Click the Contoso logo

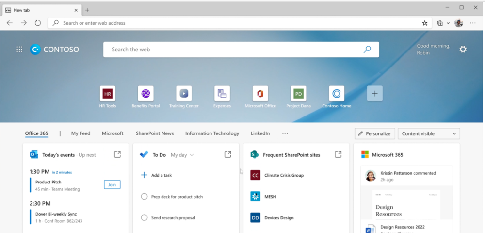[x=54, y=49]
